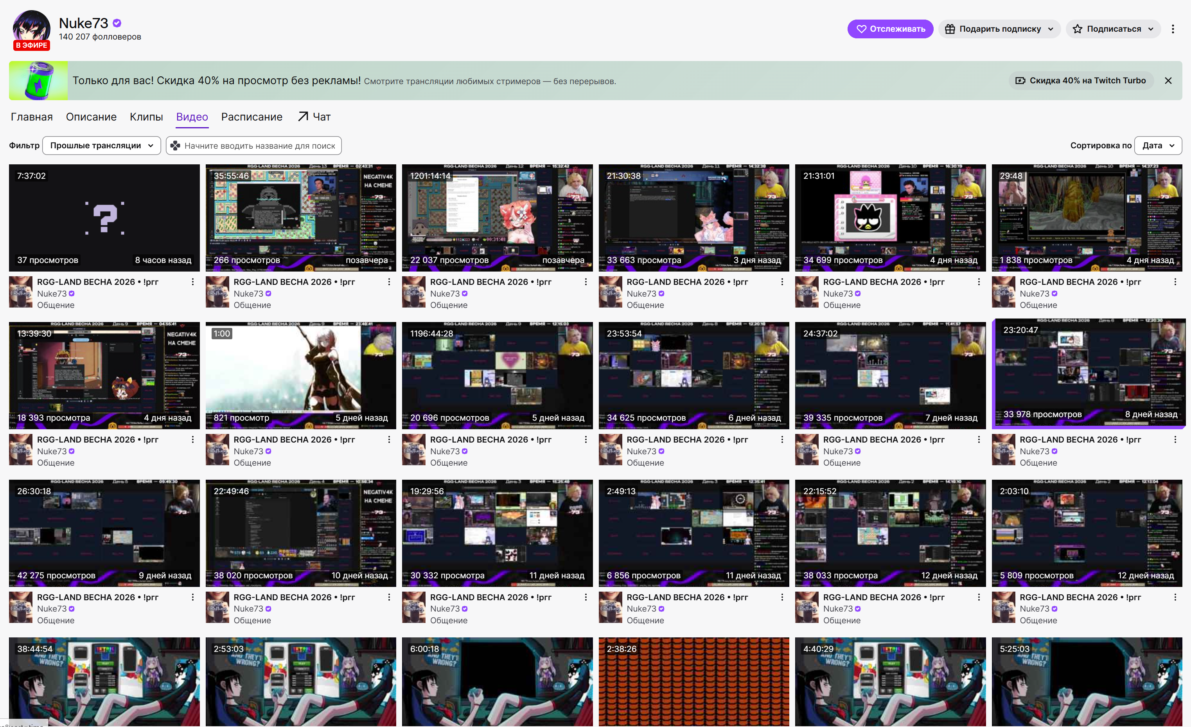Open the Дата sort dropdown
This screenshot has height=727, width=1191.
1158,146
